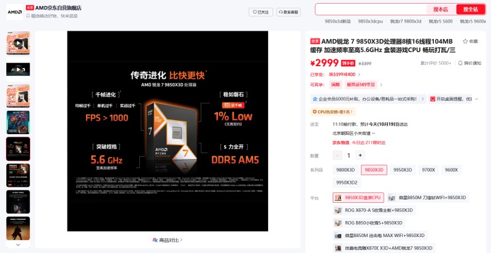Click the 锐龙r5 5600 search suggestion
The height and width of the screenshot is (253, 491).
(x=441, y=21)
